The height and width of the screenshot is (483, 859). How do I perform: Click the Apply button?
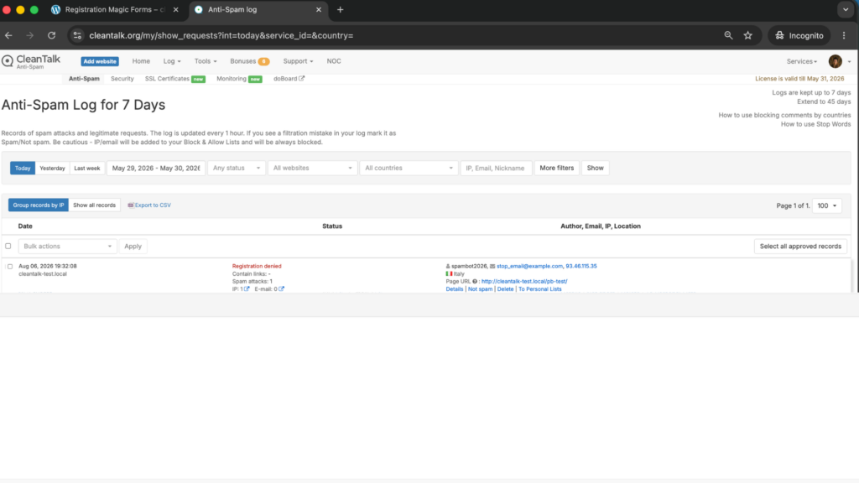click(133, 247)
